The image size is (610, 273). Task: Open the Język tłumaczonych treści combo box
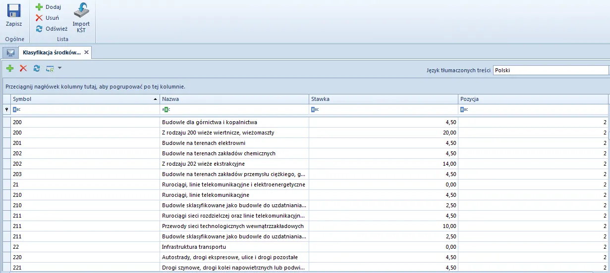click(x=551, y=70)
